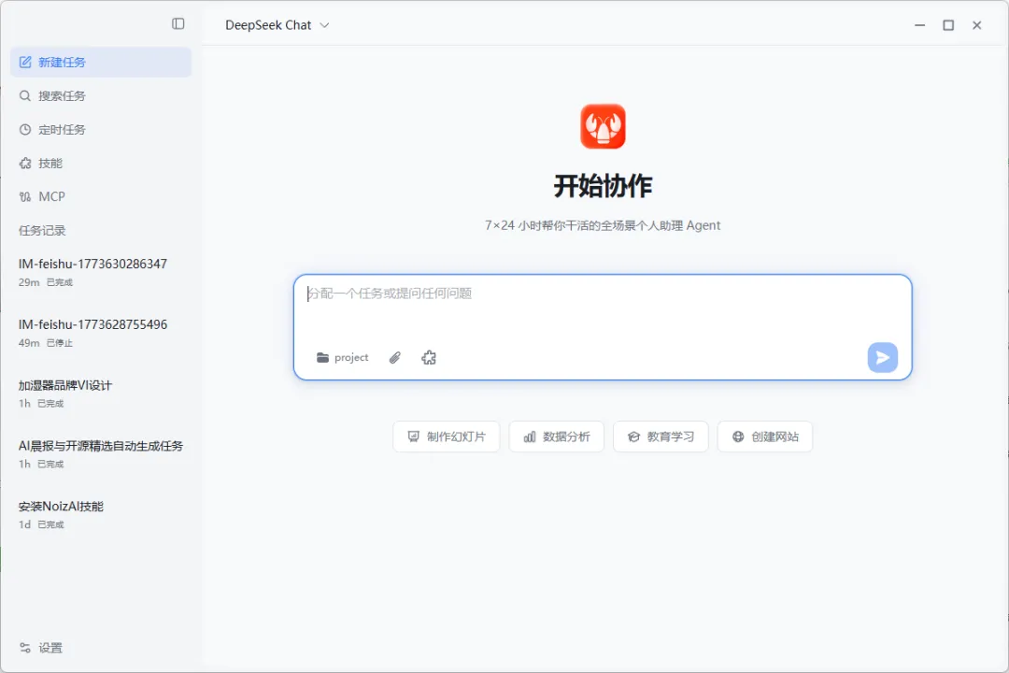Open task IM-feishu-1773630286347
1009x673 pixels.
click(x=101, y=272)
